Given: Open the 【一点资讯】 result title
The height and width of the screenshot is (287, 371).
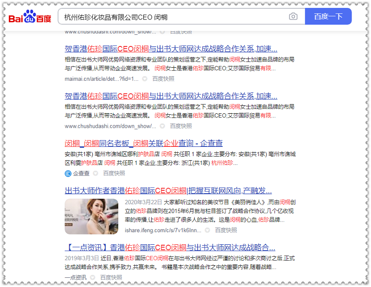Looking at the screenshot, I should point(170,247).
